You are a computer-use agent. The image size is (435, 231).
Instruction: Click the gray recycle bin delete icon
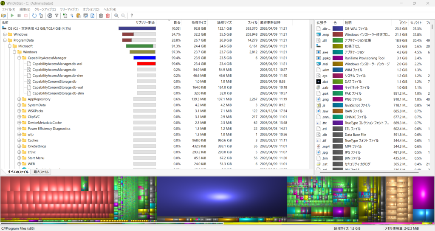(101, 16)
